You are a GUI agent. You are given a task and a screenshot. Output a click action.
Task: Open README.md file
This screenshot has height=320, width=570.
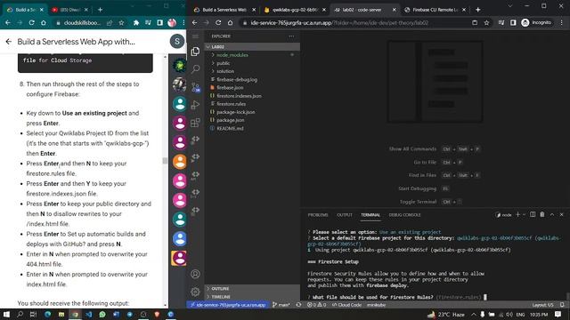pyautogui.click(x=230, y=128)
